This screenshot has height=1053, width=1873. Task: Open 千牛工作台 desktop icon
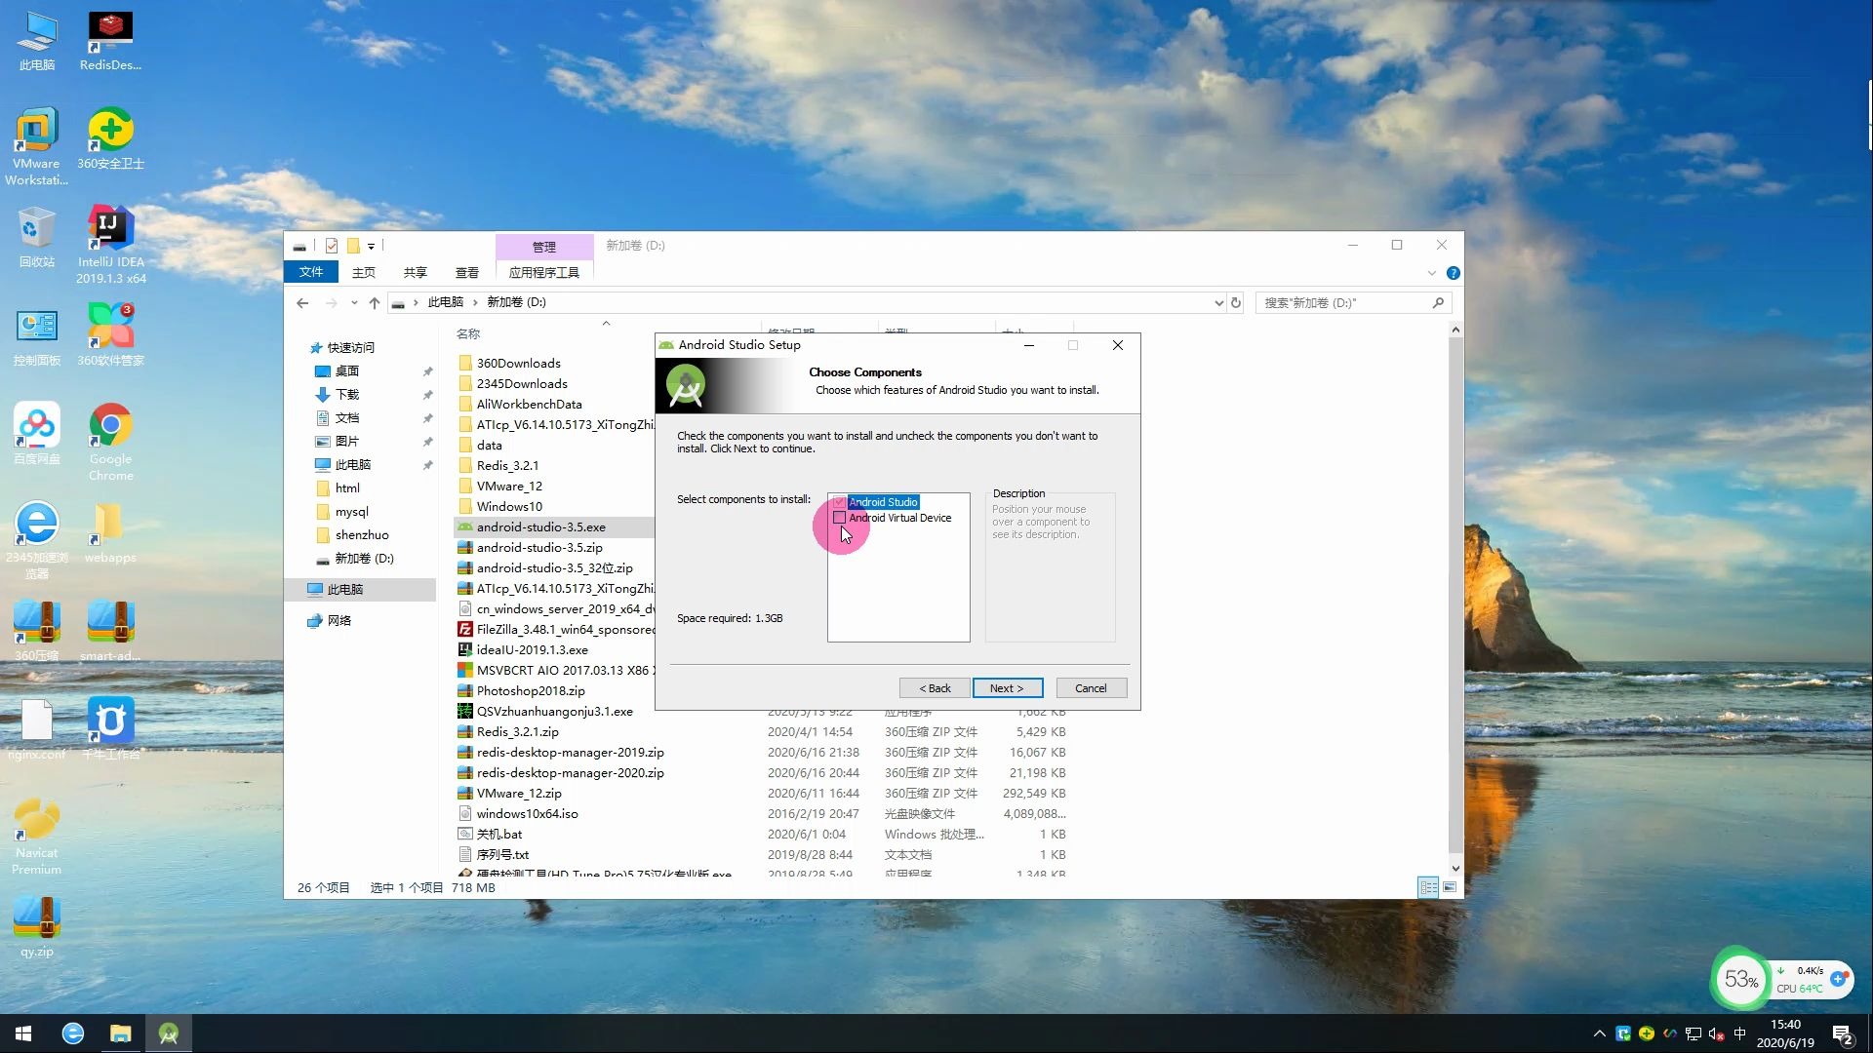pyautogui.click(x=110, y=729)
